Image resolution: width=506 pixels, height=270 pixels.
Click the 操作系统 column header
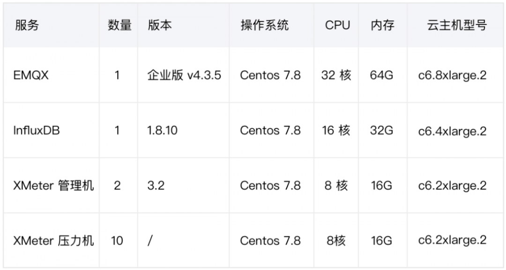(265, 25)
